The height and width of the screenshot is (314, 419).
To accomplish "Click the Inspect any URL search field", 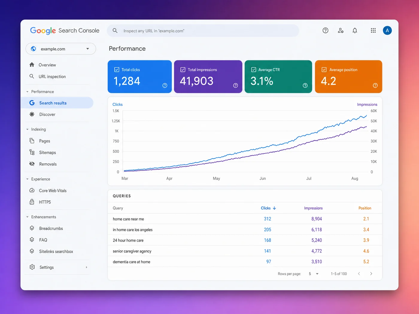I will pos(203,31).
